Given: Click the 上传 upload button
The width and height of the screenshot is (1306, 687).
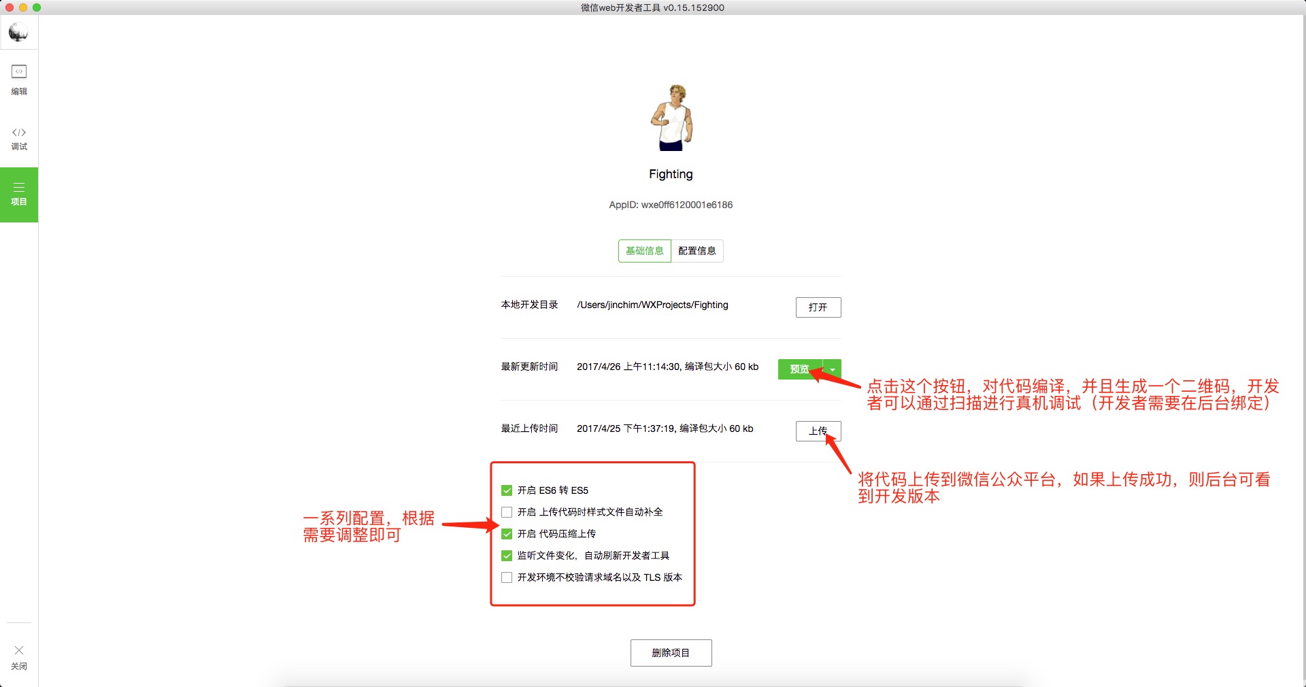Looking at the screenshot, I should 818,431.
